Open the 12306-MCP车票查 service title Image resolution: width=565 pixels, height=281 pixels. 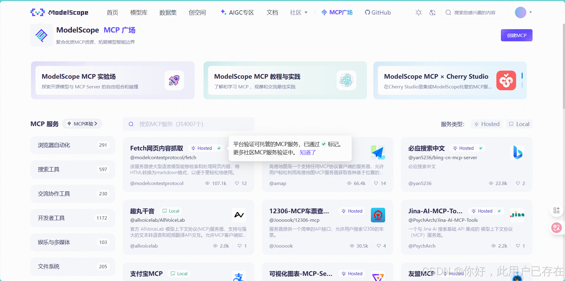coord(299,211)
